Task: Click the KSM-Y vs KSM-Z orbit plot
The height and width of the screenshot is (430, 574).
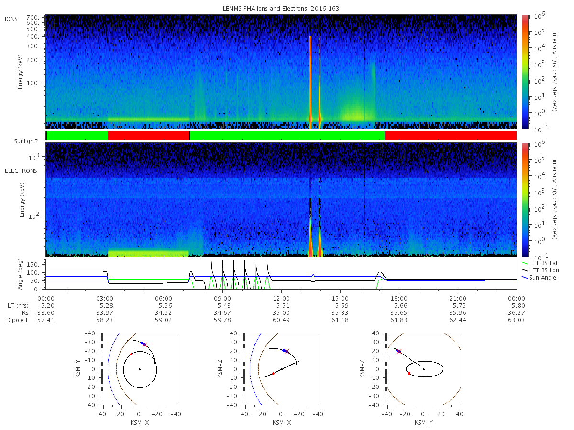Action: tap(424, 369)
